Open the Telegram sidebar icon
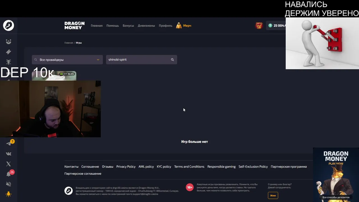 pos(9,143)
